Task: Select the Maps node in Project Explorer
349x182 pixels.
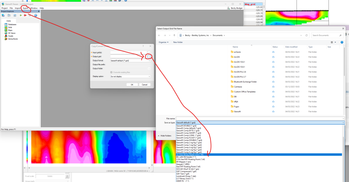Action: coord(10,30)
